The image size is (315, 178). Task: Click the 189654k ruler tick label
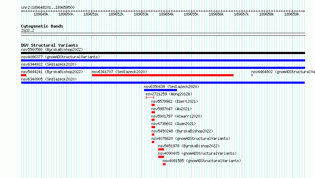pos(166,14)
